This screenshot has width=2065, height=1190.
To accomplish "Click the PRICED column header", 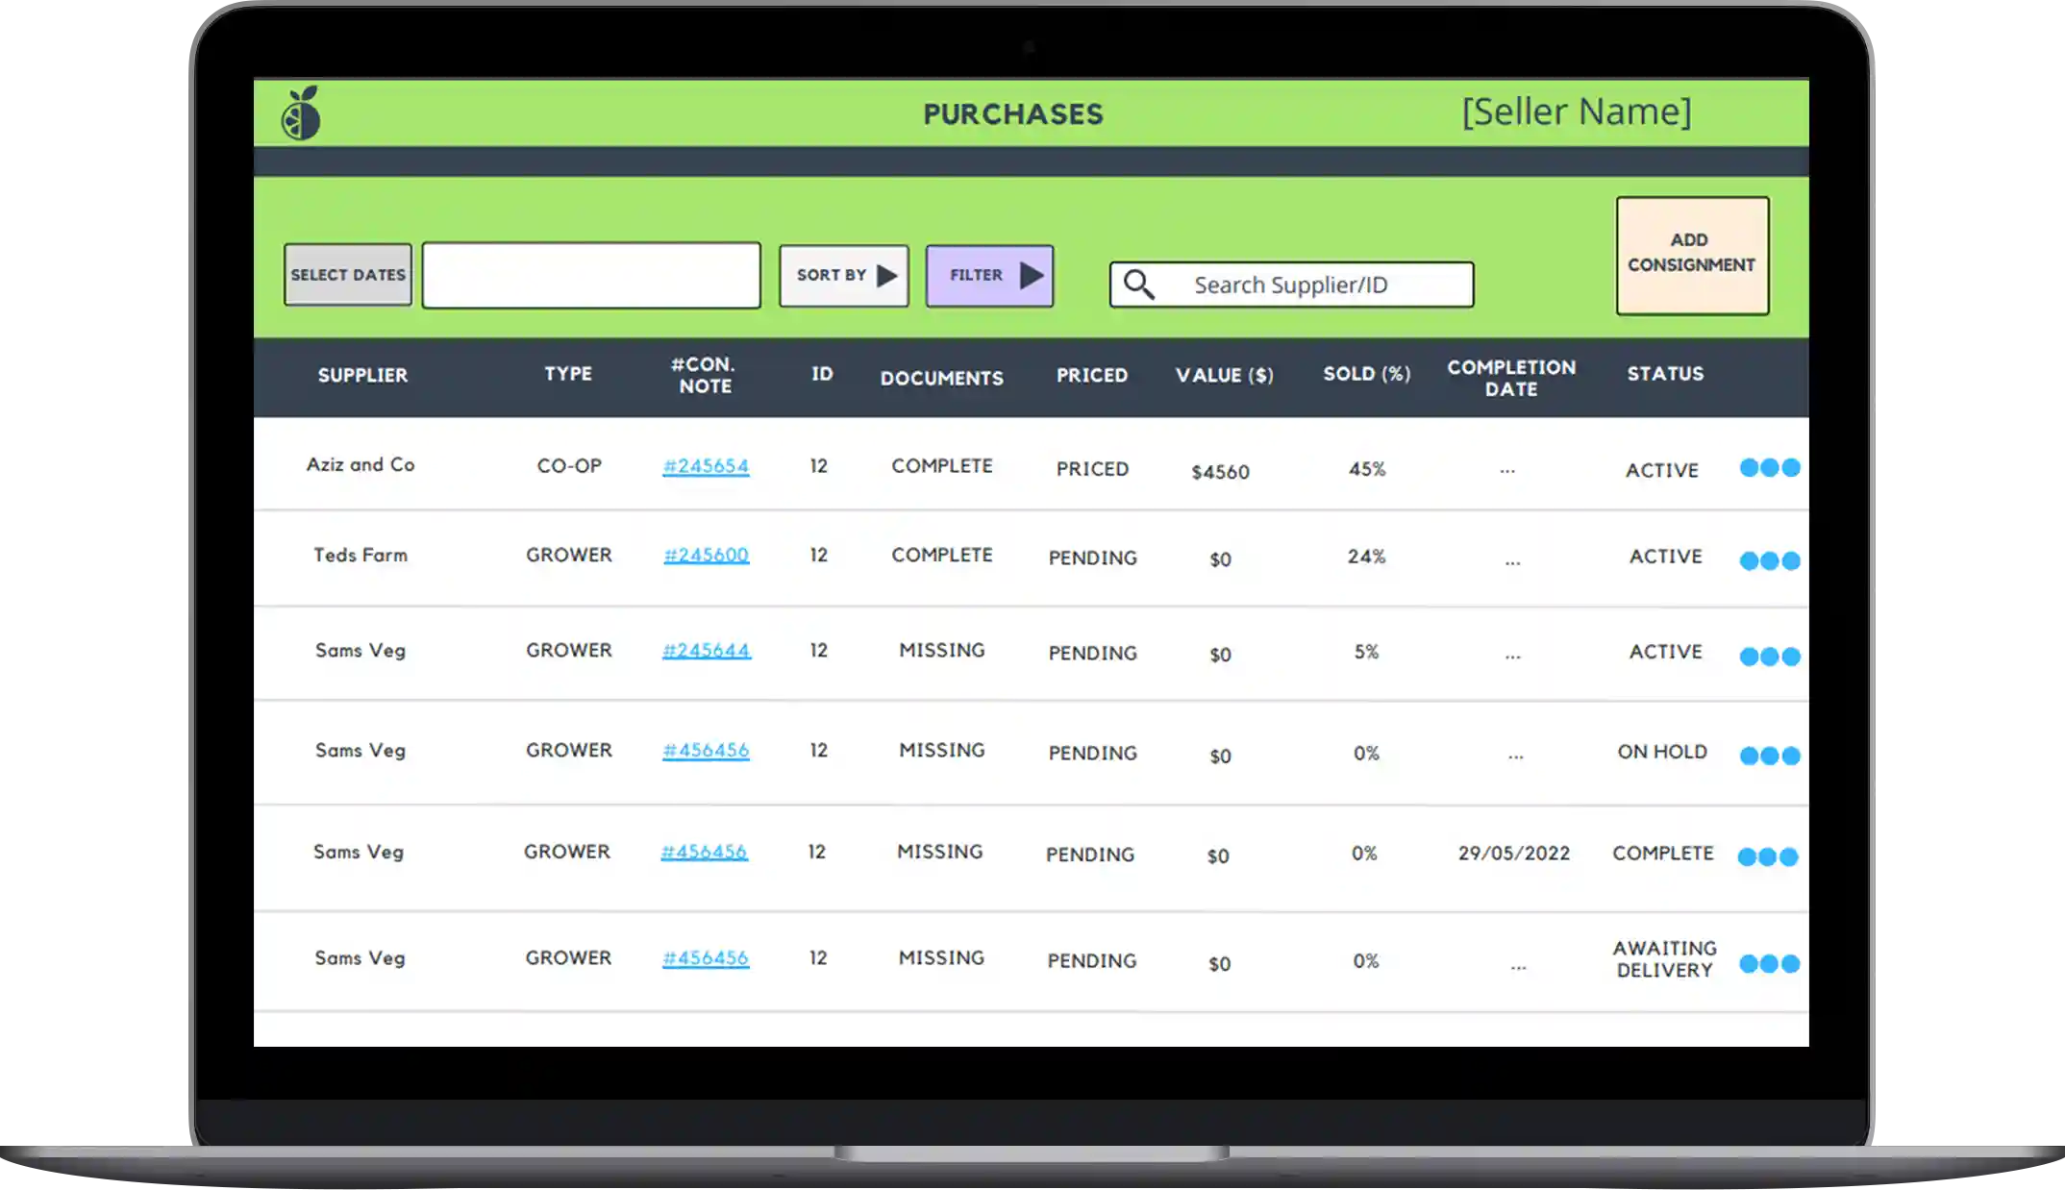I will 1092,376.
